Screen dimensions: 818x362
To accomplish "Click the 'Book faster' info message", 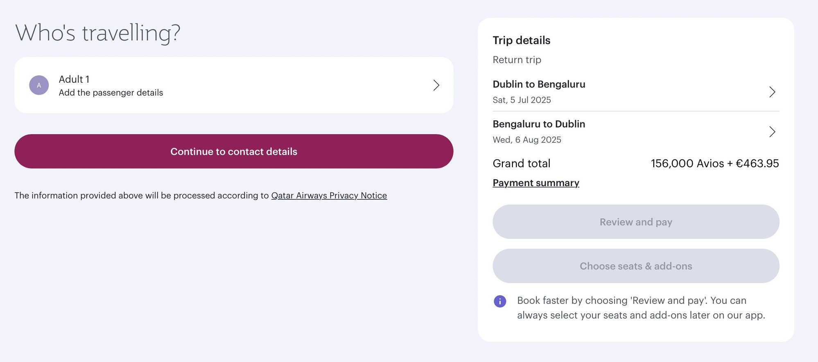I will coord(641,308).
